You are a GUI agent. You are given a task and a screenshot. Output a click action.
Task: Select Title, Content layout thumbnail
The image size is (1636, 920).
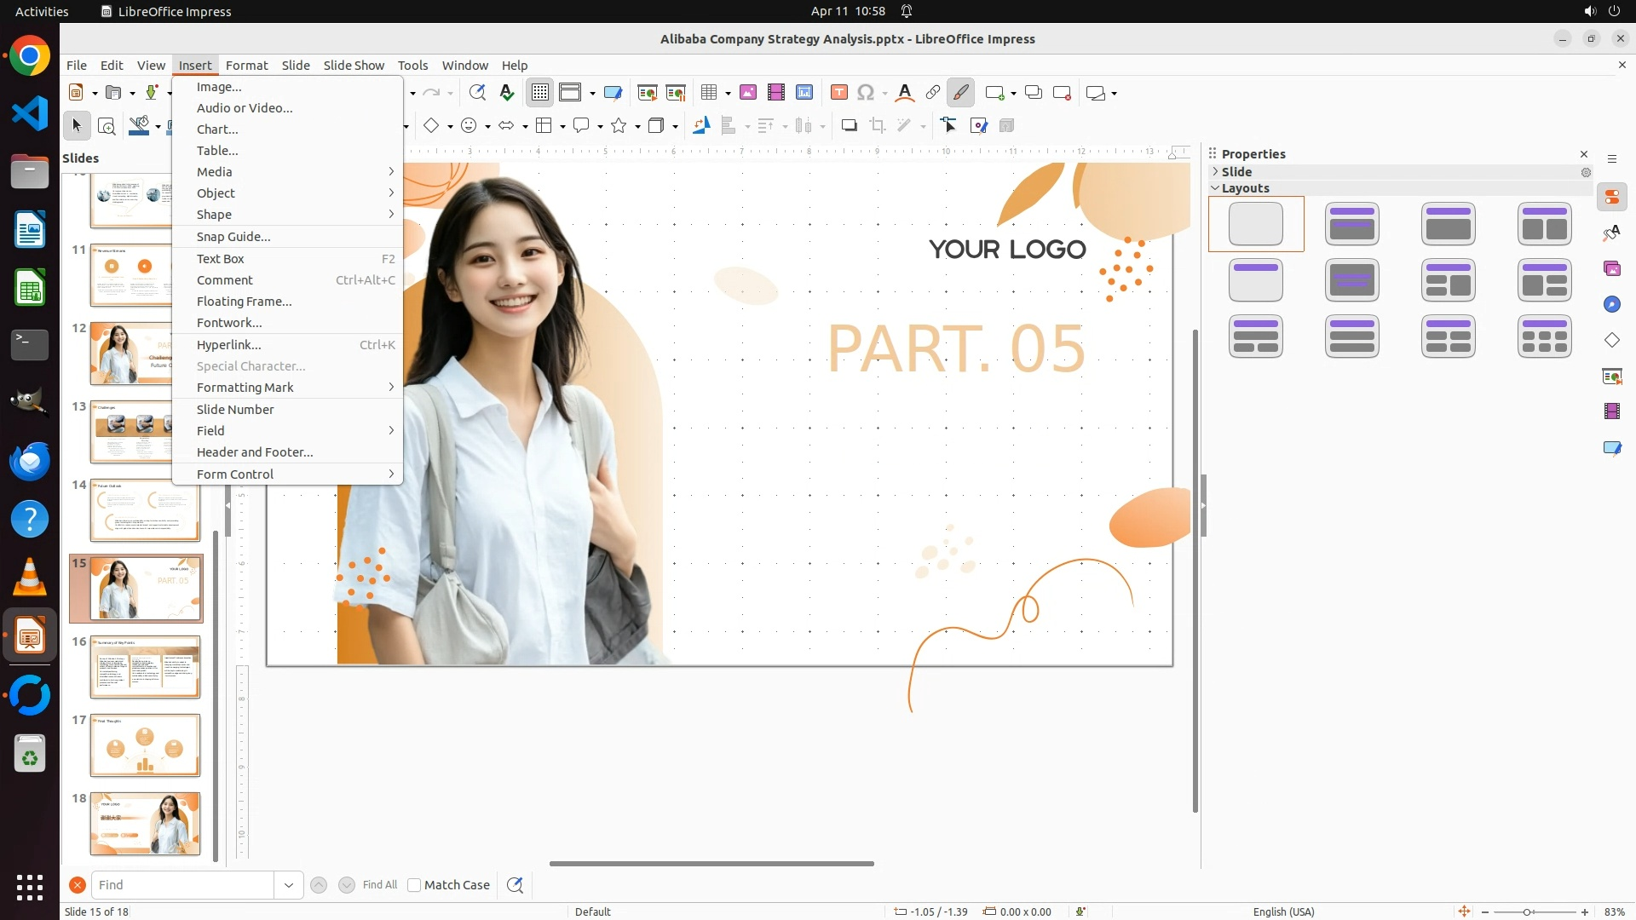1448,224
